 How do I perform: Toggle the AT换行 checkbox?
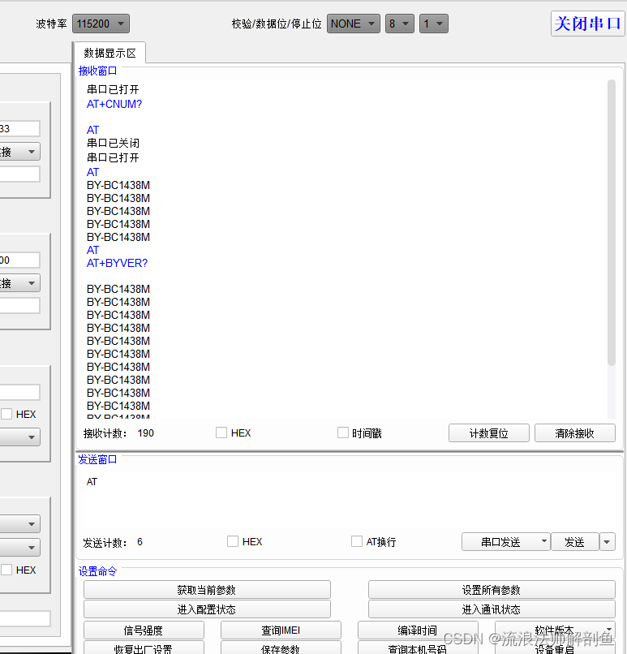357,541
